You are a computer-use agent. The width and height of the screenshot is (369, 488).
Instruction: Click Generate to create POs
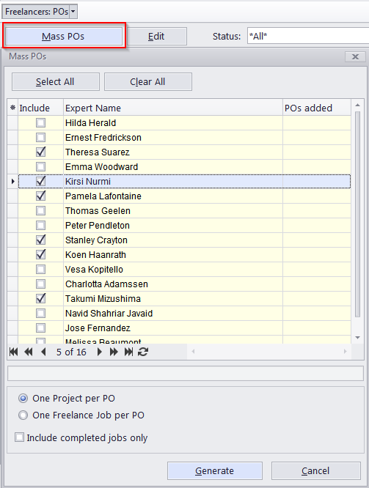pos(215,470)
